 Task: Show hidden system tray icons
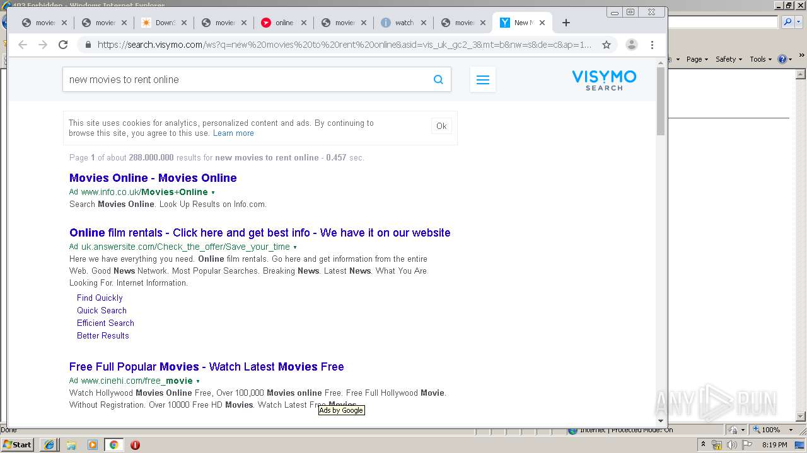704,445
